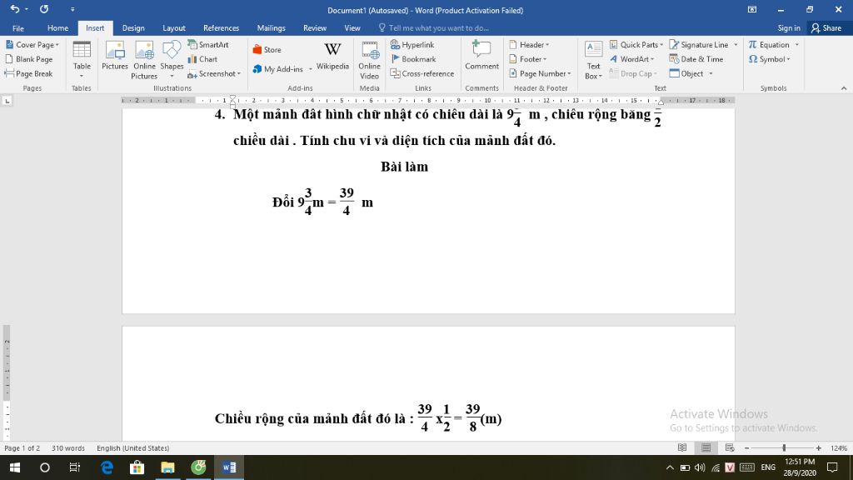Open My Add-ins
Viewport: 853px width, 480px height.
point(282,69)
